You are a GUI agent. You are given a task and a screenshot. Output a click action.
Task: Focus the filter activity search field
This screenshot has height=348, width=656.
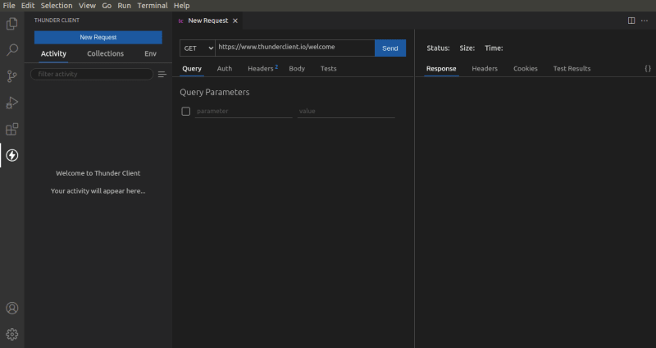pyautogui.click(x=92, y=74)
